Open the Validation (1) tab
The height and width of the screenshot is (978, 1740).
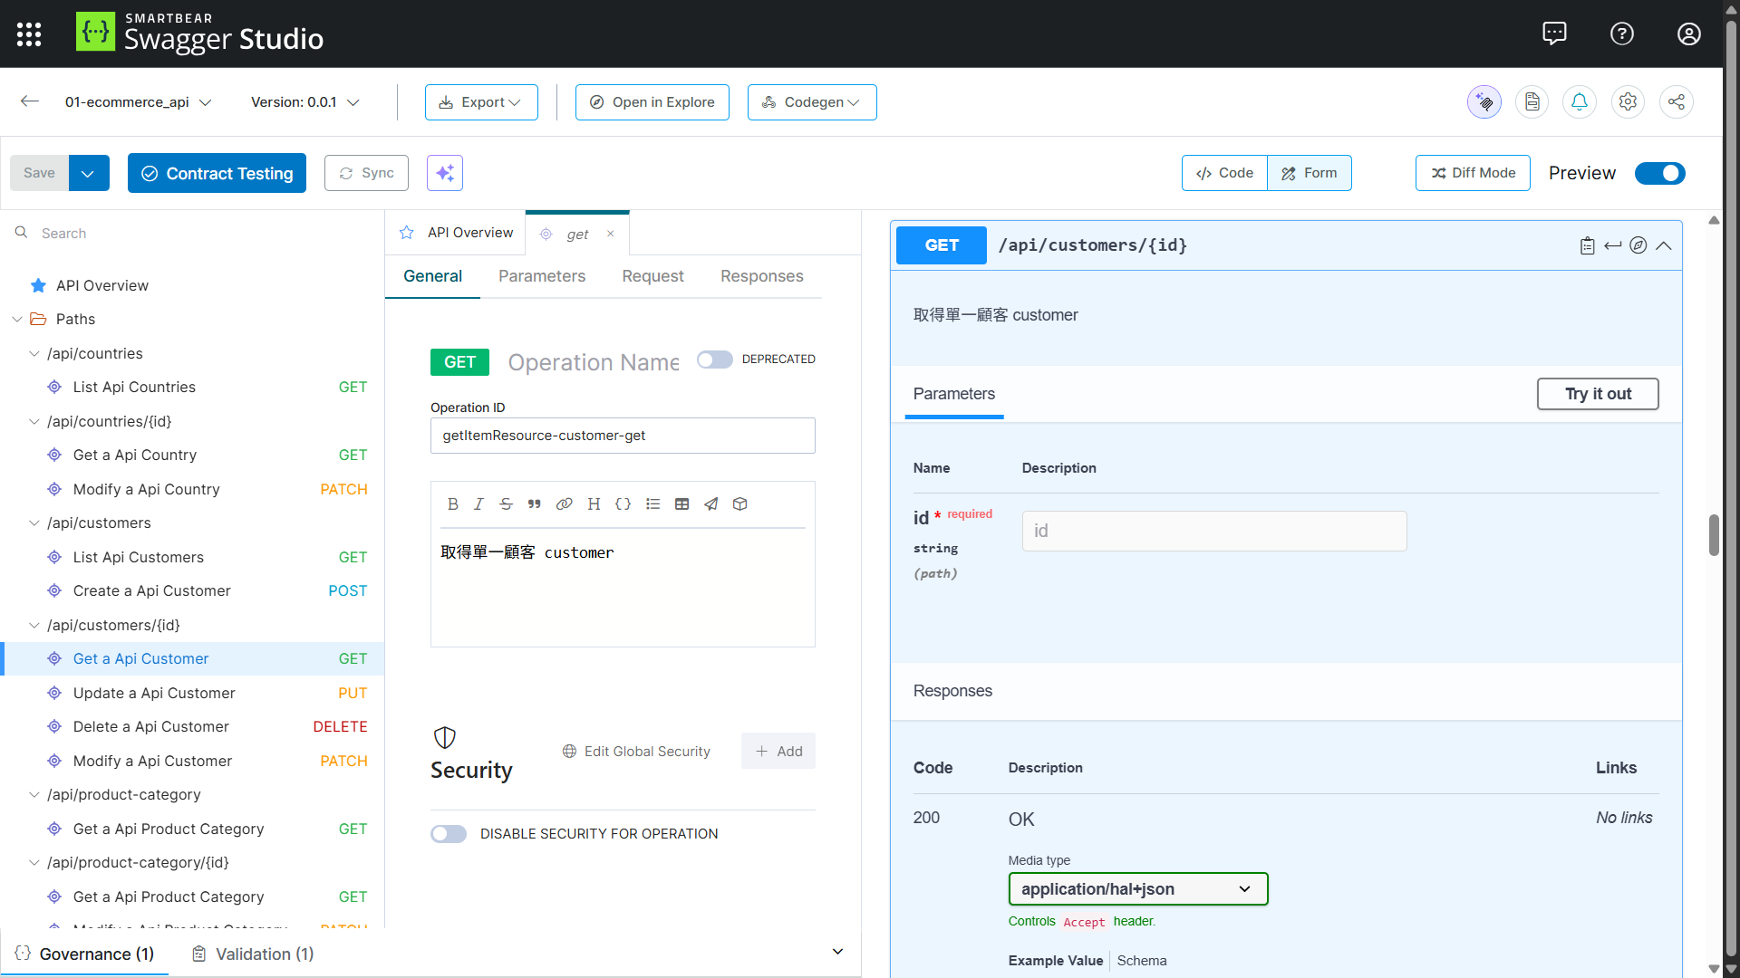pos(253,954)
